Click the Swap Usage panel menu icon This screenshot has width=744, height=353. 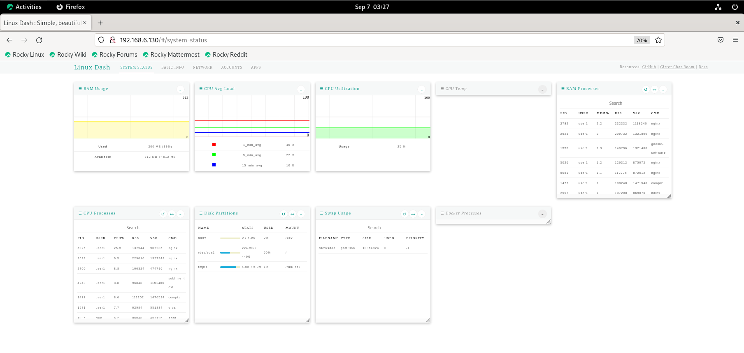321,213
